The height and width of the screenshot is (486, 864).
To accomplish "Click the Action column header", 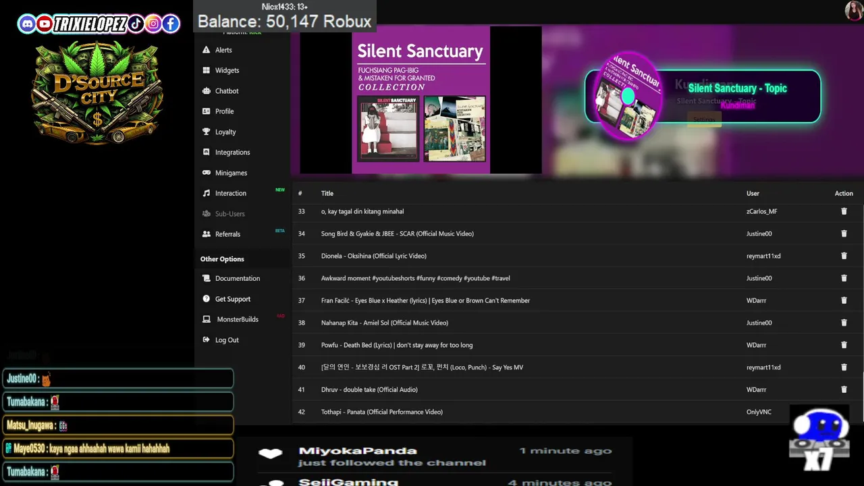I will point(844,193).
